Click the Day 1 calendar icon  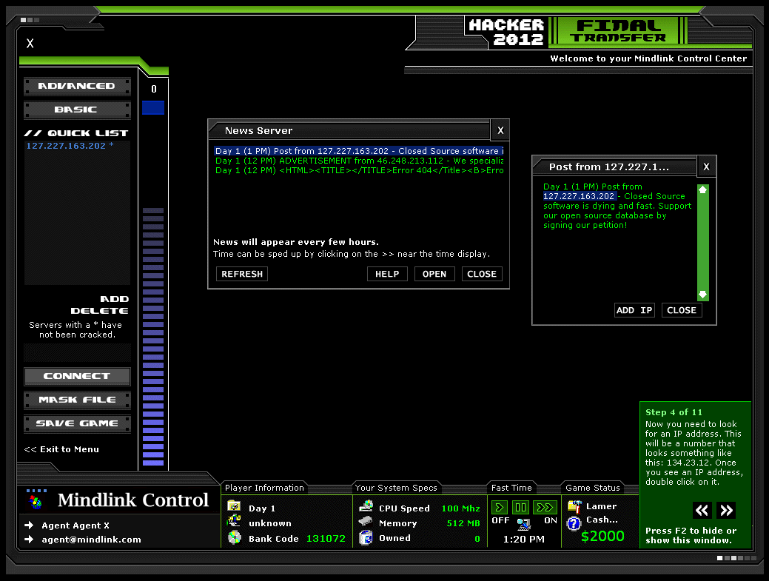click(x=235, y=506)
